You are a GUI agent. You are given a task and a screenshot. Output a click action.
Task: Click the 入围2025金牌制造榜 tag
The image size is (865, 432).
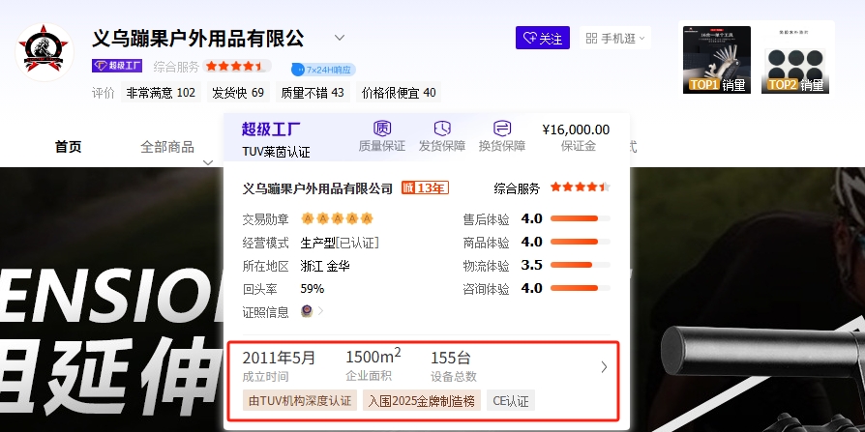[422, 401]
